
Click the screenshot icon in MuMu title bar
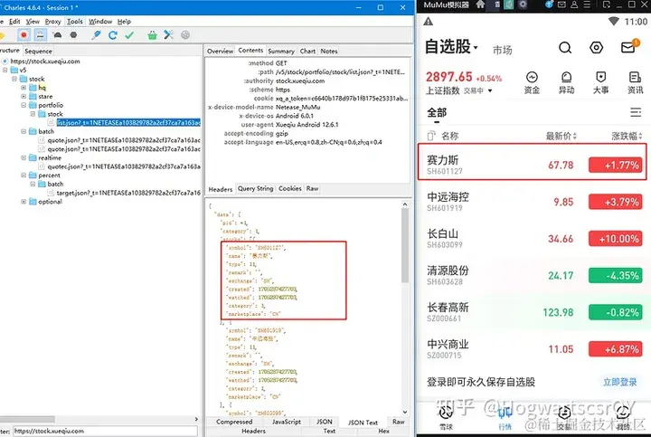coord(607,5)
